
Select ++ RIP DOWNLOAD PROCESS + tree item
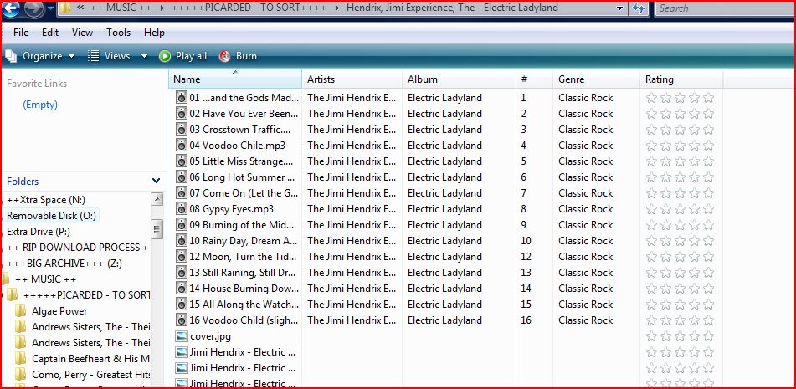78,248
